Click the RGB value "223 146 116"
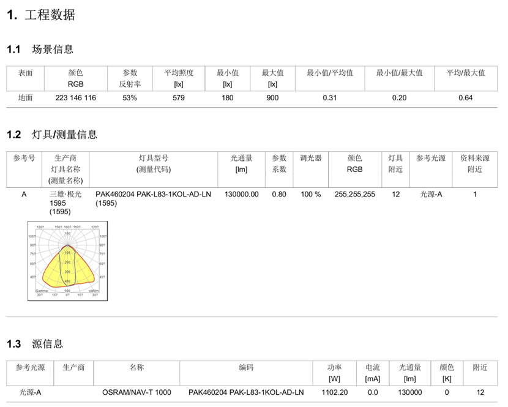508x407 pixels. [75, 98]
